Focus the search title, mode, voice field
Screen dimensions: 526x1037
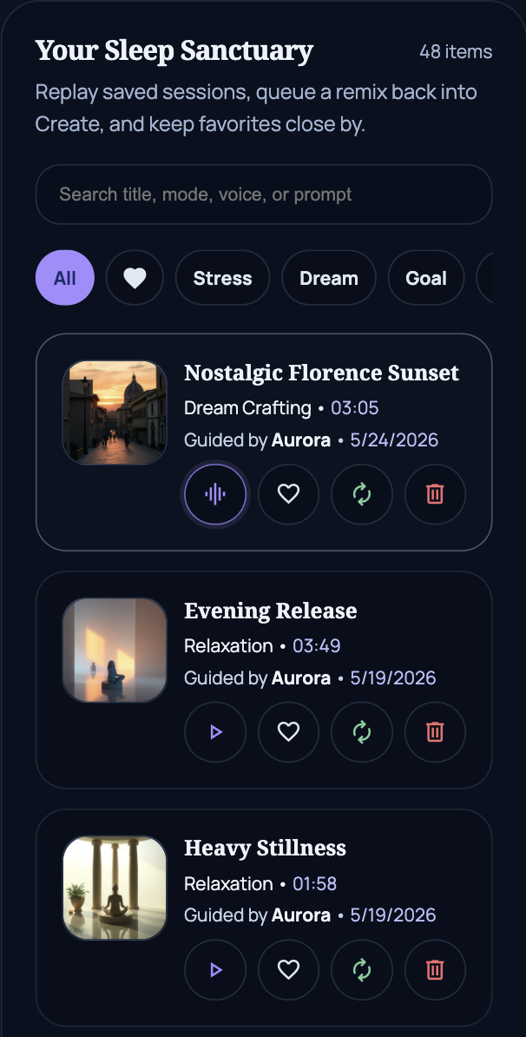[264, 195]
